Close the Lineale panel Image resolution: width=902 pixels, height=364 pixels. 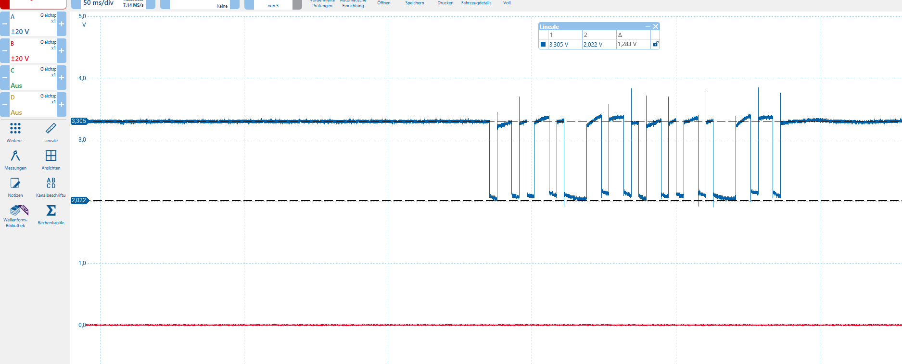click(x=655, y=26)
